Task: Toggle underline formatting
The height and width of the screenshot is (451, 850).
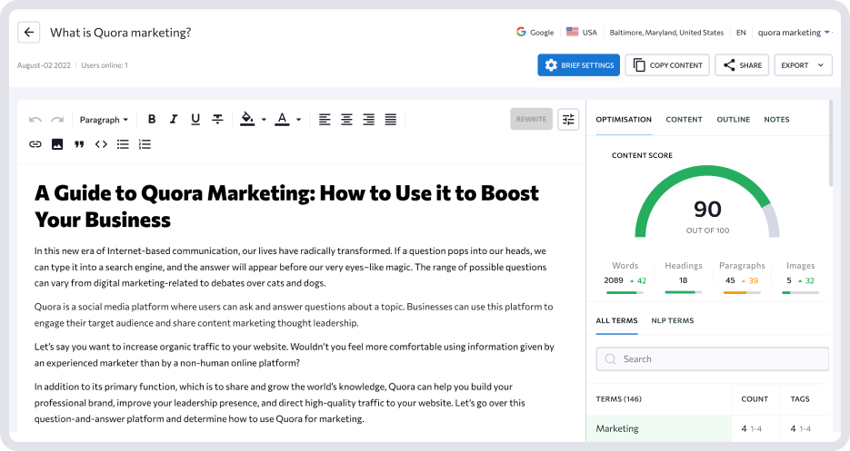Action: (195, 119)
